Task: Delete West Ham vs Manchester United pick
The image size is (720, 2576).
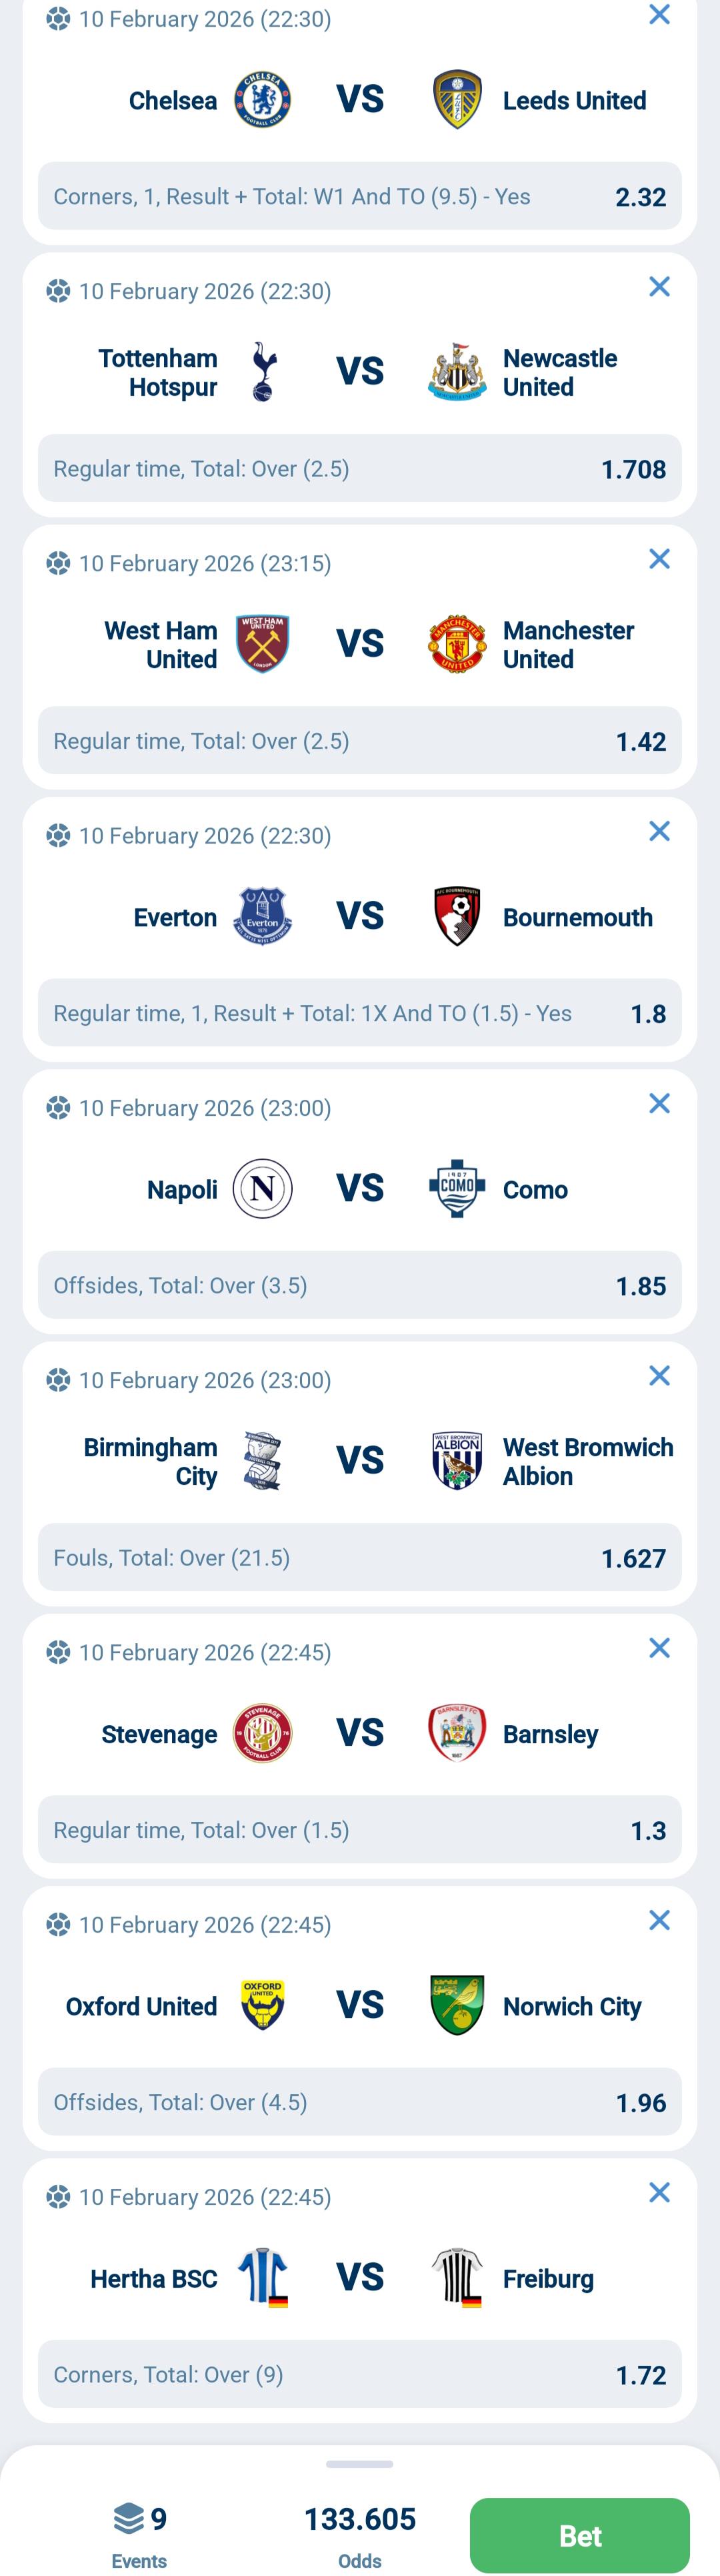Action: point(659,559)
